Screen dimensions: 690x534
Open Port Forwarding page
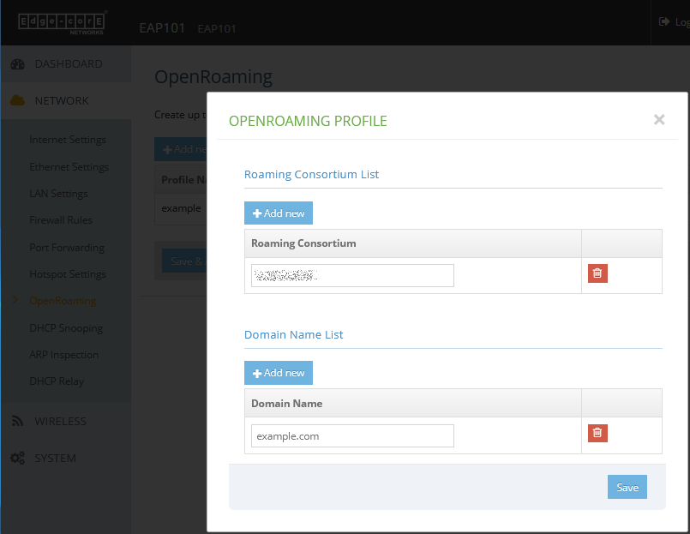(x=67, y=248)
